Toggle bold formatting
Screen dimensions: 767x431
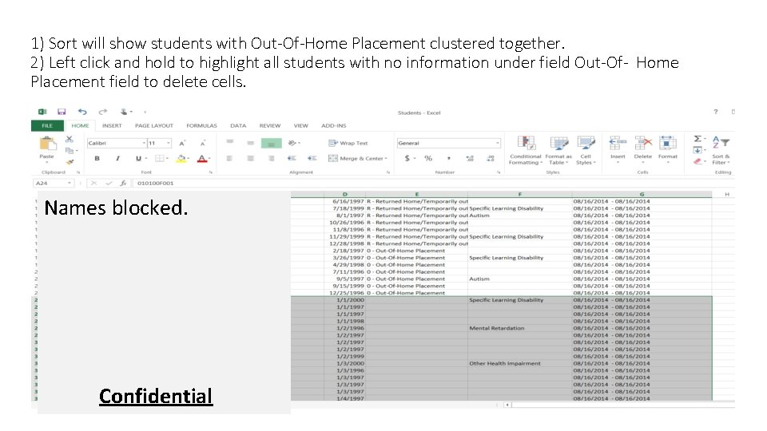[97, 158]
